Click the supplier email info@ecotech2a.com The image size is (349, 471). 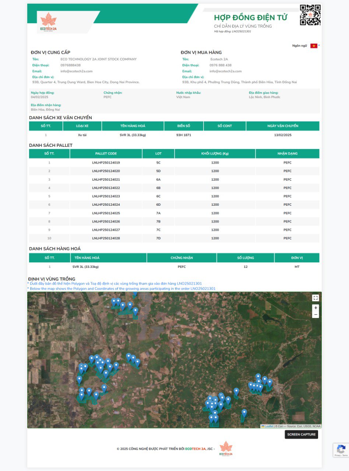(x=76, y=71)
